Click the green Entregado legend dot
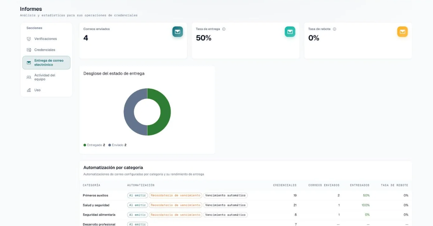Viewport: 433px width, 226px height. 85,145
